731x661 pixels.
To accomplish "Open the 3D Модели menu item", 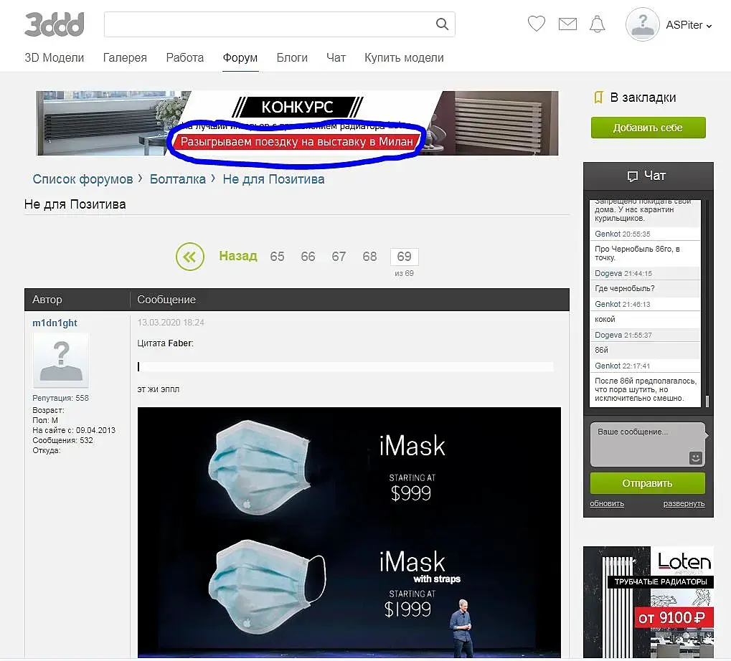I will [x=54, y=58].
